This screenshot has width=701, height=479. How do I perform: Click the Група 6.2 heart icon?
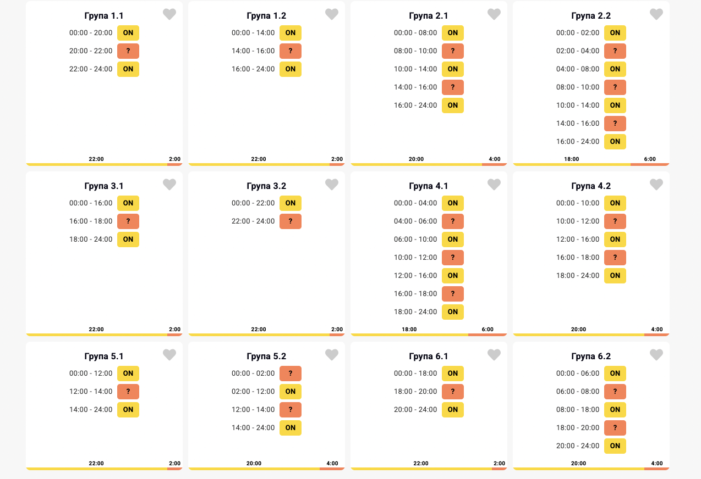pyautogui.click(x=656, y=355)
